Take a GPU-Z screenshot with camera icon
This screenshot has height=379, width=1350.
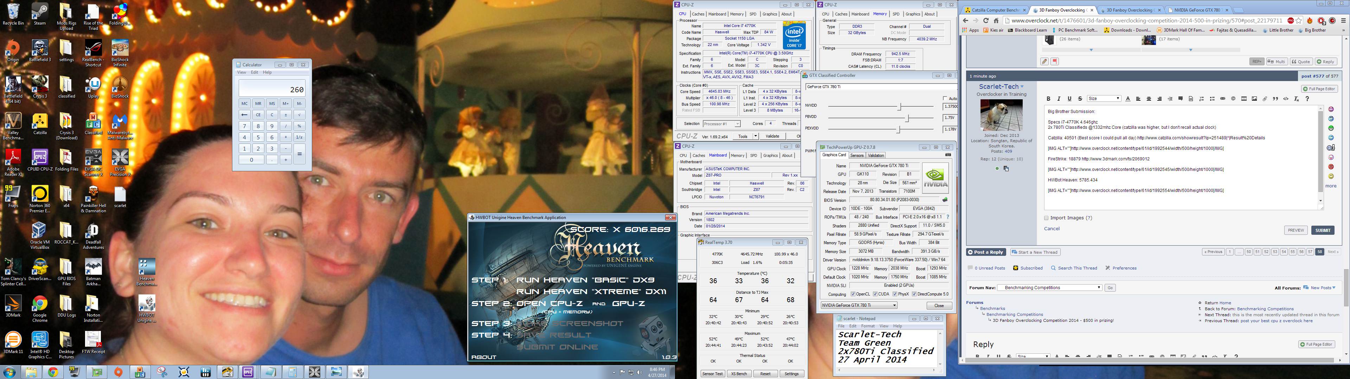click(x=947, y=155)
